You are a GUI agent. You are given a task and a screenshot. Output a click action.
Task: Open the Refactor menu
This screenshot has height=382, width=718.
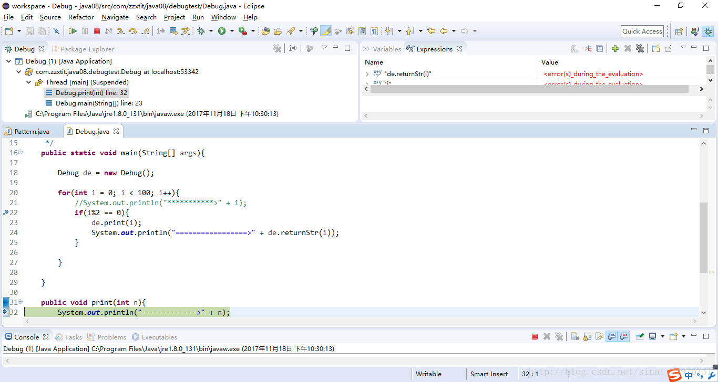point(81,17)
